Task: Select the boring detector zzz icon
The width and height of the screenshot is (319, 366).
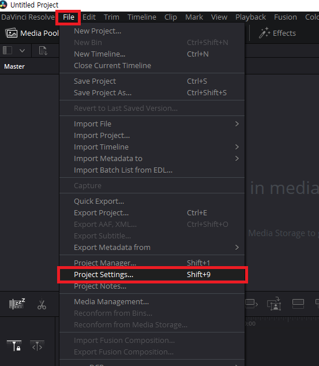Action: point(17,304)
